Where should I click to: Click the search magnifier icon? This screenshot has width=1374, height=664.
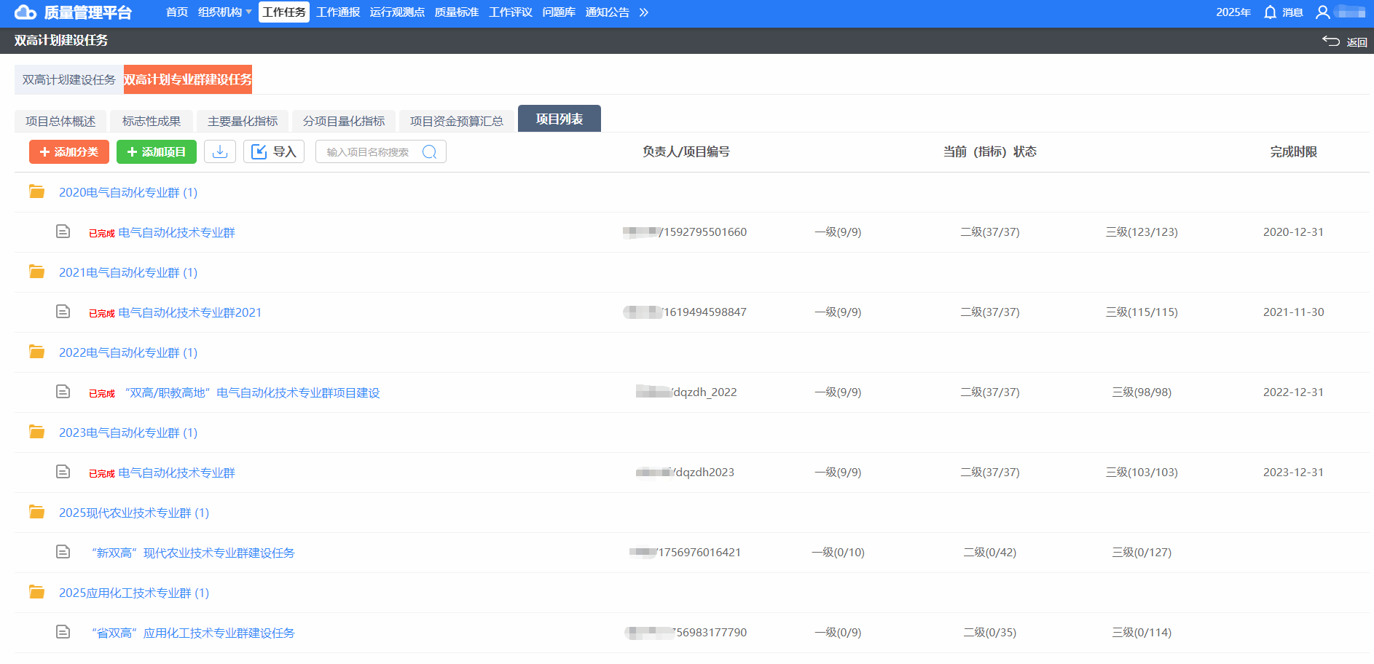point(429,151)
